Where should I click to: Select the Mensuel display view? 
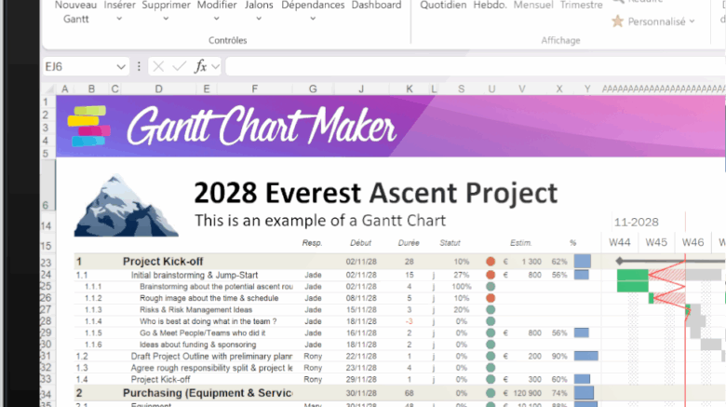[533, 6]
